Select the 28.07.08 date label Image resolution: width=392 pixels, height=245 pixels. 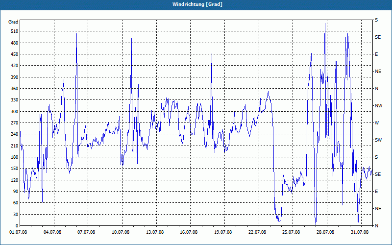click(325, 232)
